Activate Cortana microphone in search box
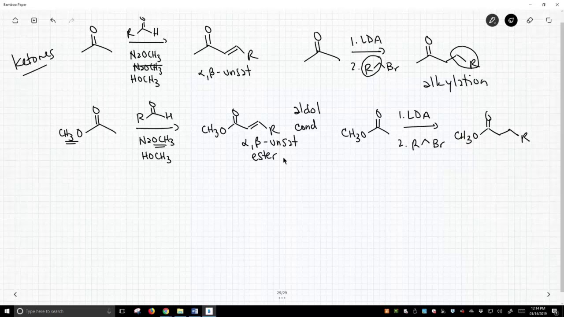 [109, 311]
